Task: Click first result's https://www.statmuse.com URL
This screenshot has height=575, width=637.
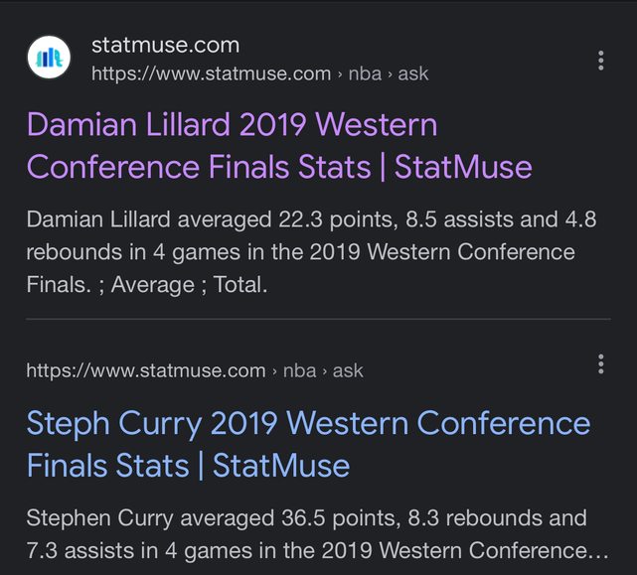Action: click(x=211, y=73)
